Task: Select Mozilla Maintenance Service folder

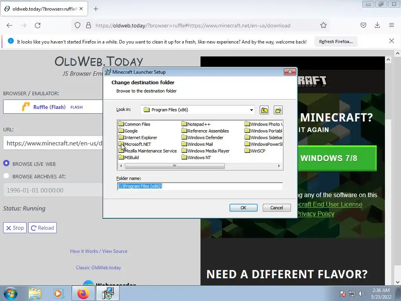Action: point(148,151)
